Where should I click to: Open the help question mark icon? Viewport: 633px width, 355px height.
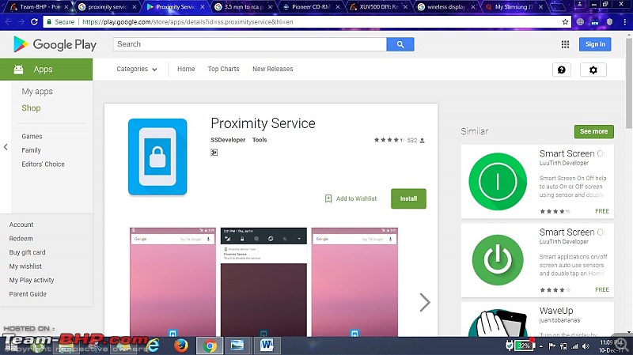(x=562, y=70)
